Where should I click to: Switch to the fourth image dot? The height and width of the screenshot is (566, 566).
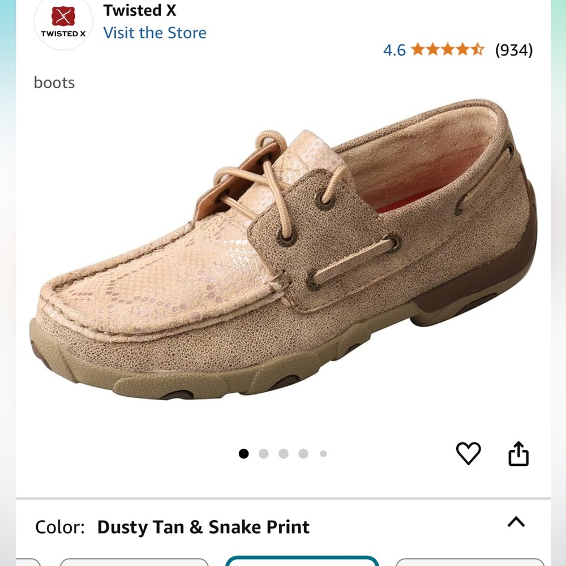[x=303, y=453]
